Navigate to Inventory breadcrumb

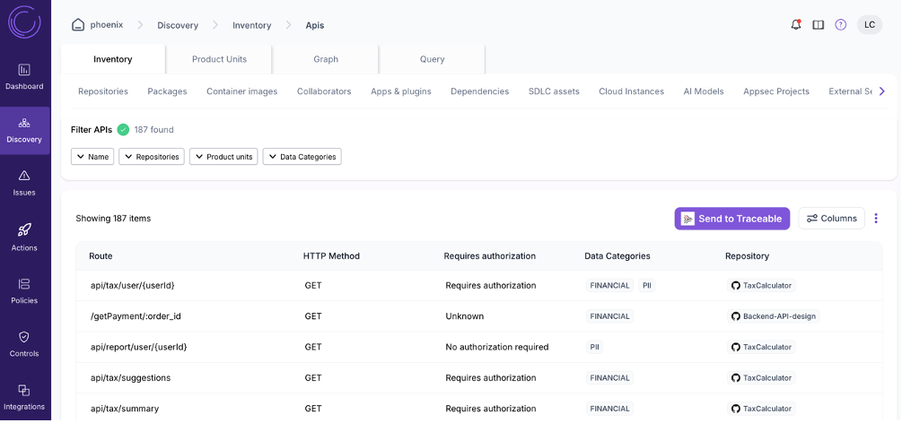pyautogui.click(x=251, y=25)
